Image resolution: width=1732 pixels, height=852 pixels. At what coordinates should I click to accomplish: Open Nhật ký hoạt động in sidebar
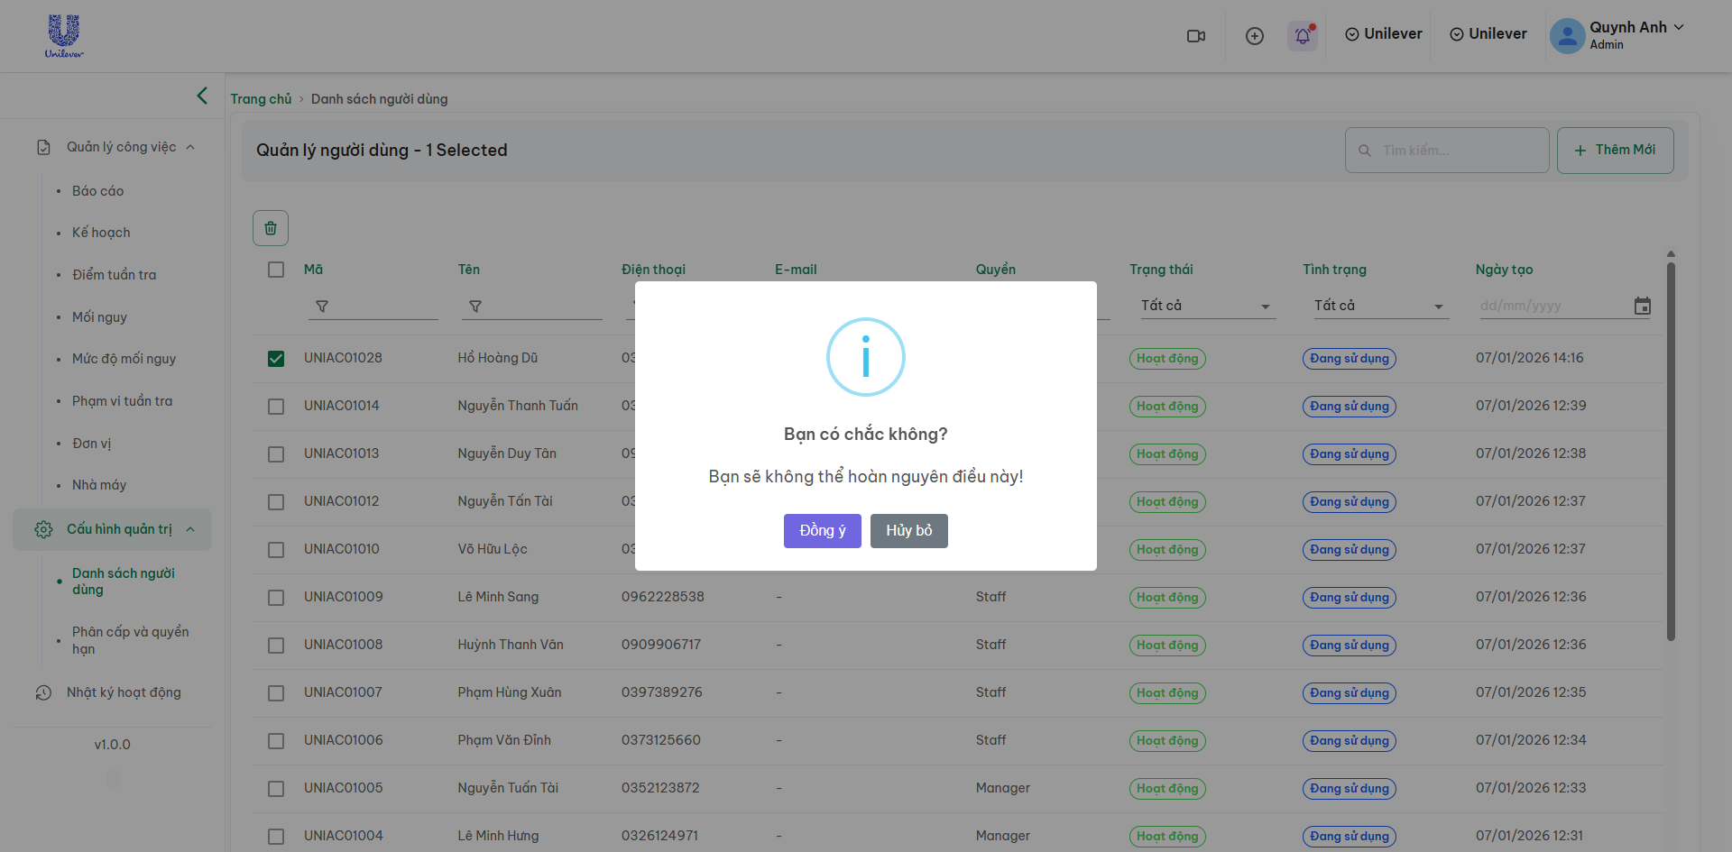[124, 692]
